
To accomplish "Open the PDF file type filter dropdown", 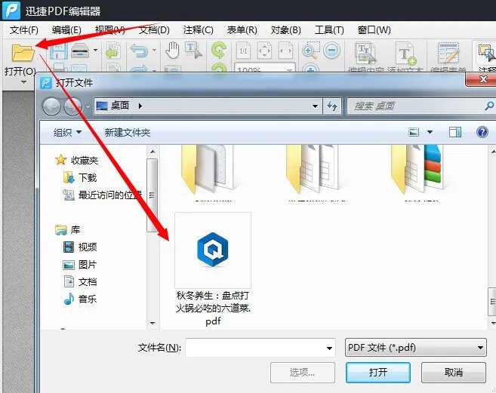I will [415, 348].
